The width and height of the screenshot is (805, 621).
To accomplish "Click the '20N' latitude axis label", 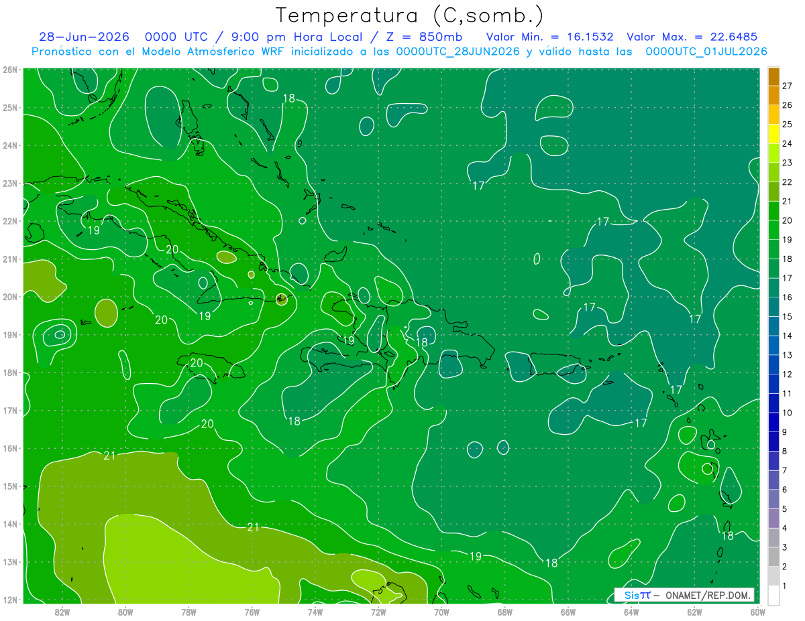I will pos(9,297).
